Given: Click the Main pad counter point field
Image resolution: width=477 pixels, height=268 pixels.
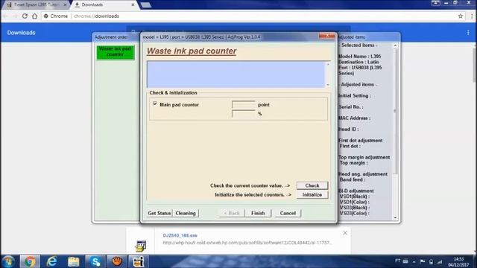Looking at the screenshot, I should pyautogui.click(x=244, y=104).
